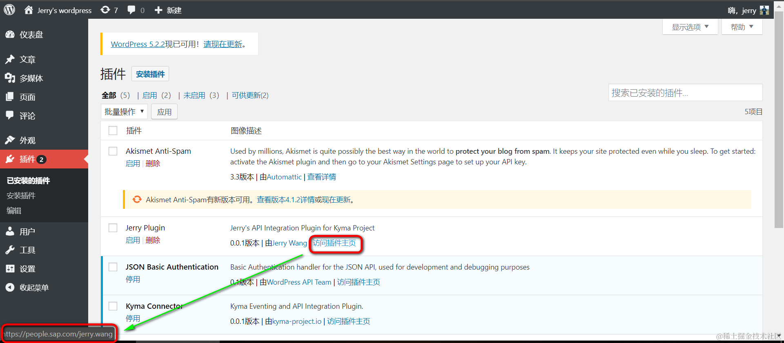This screenshot has width=784, height=343.
Task: Delete Jerry Plugin via 删除 link
Action: point(153,240)
